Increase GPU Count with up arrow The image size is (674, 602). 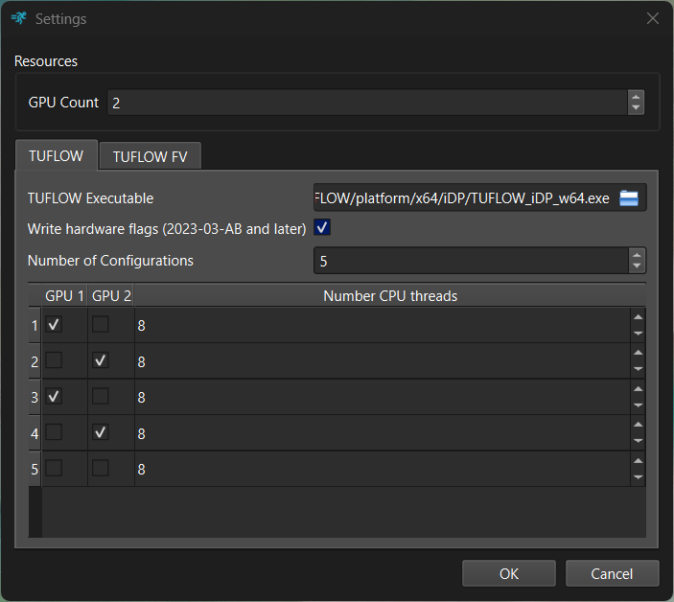point(636,97)
